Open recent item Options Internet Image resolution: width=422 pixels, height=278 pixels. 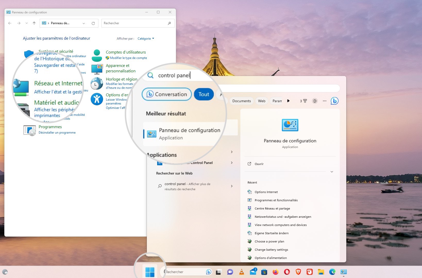point(266,192)
